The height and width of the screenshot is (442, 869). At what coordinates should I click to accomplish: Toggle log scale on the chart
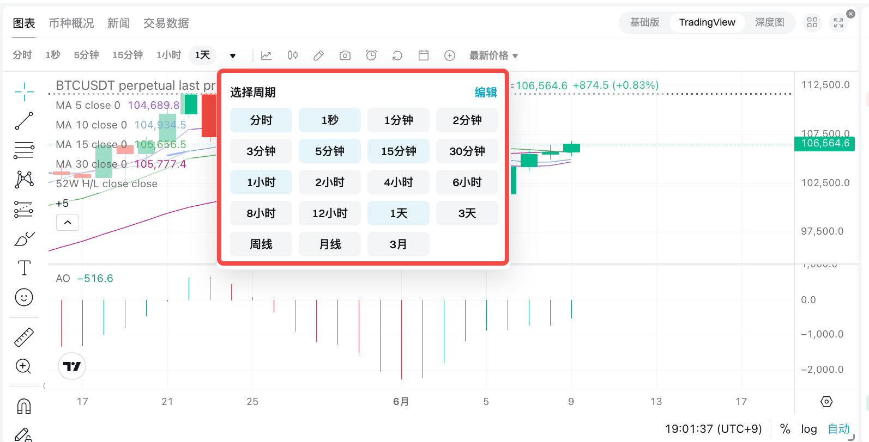click(809, 429)
